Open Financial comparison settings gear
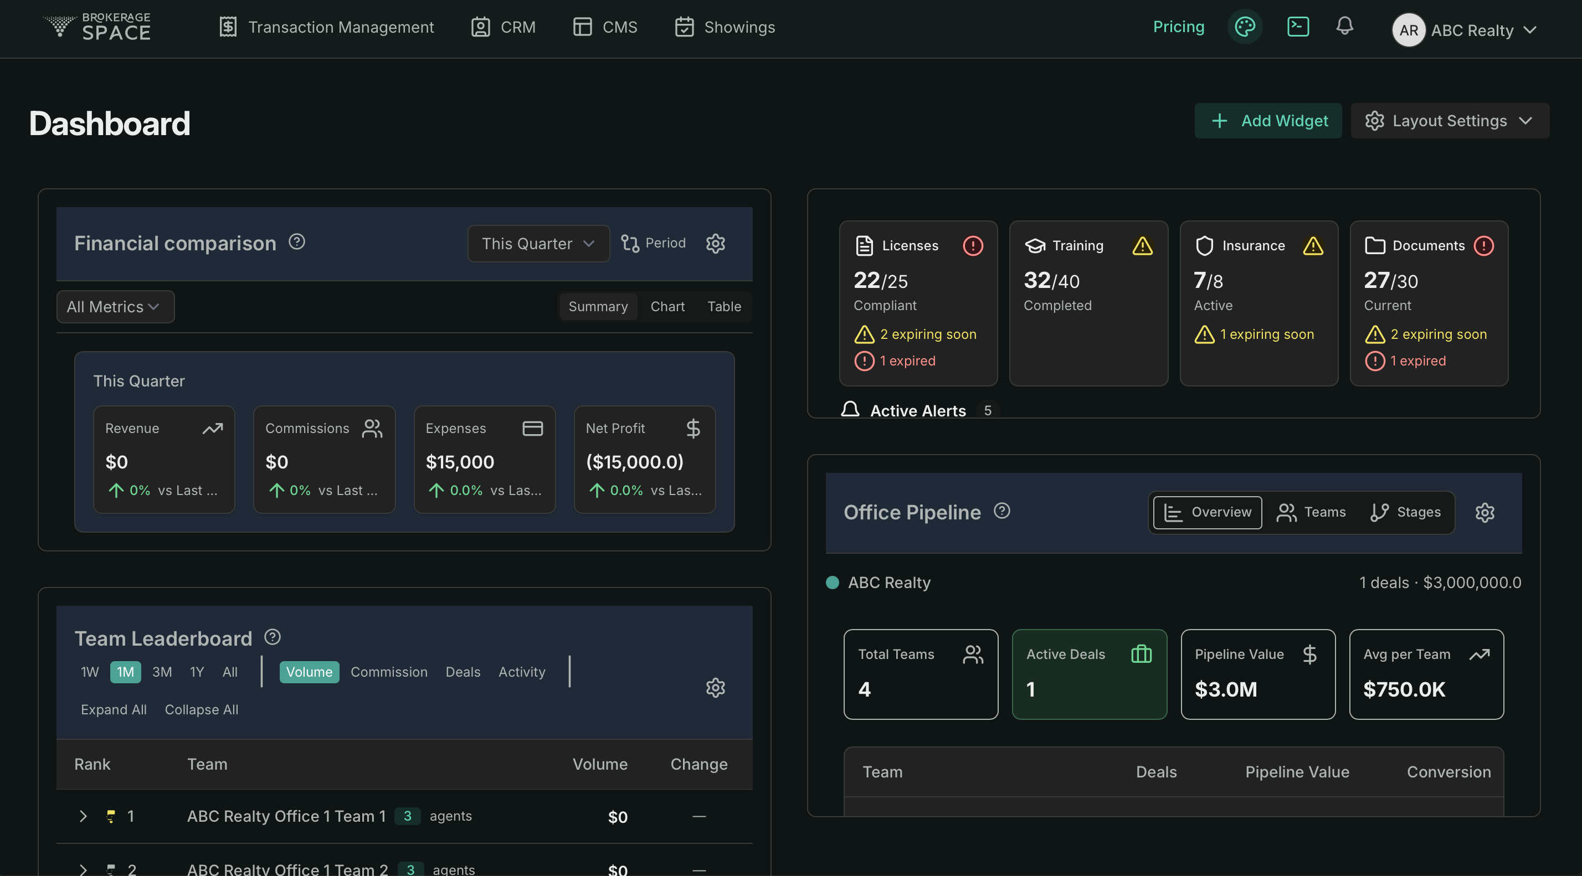 [716, 243]
